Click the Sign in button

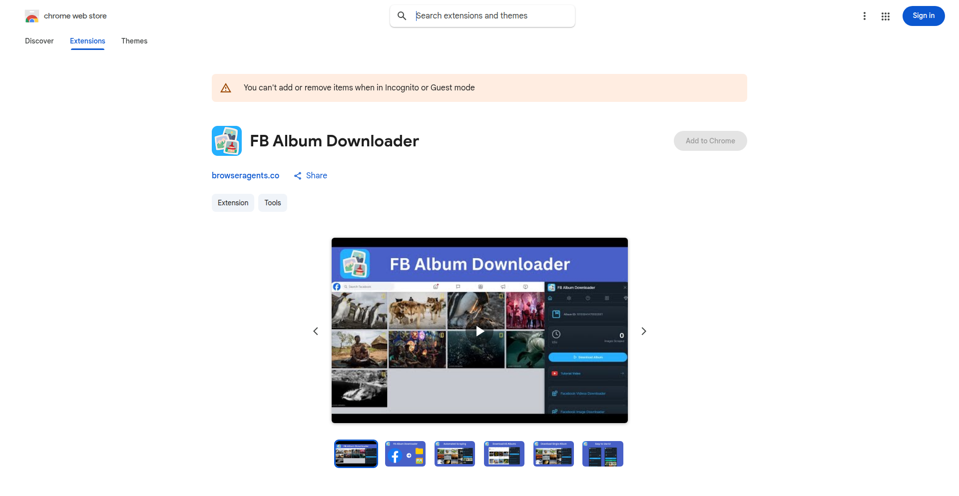(x=924, y=16)
